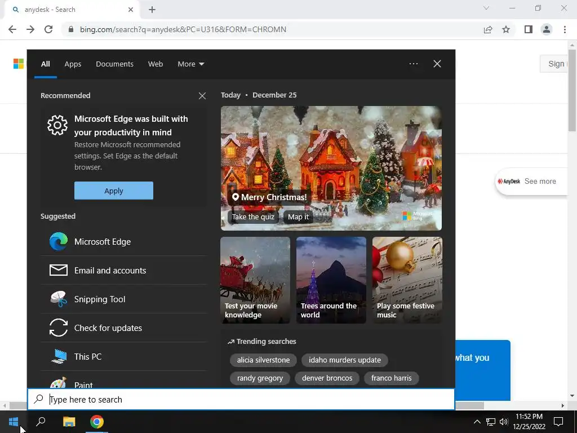
Task: Open a new Chrome tab
Action: (x=152, y=10)
